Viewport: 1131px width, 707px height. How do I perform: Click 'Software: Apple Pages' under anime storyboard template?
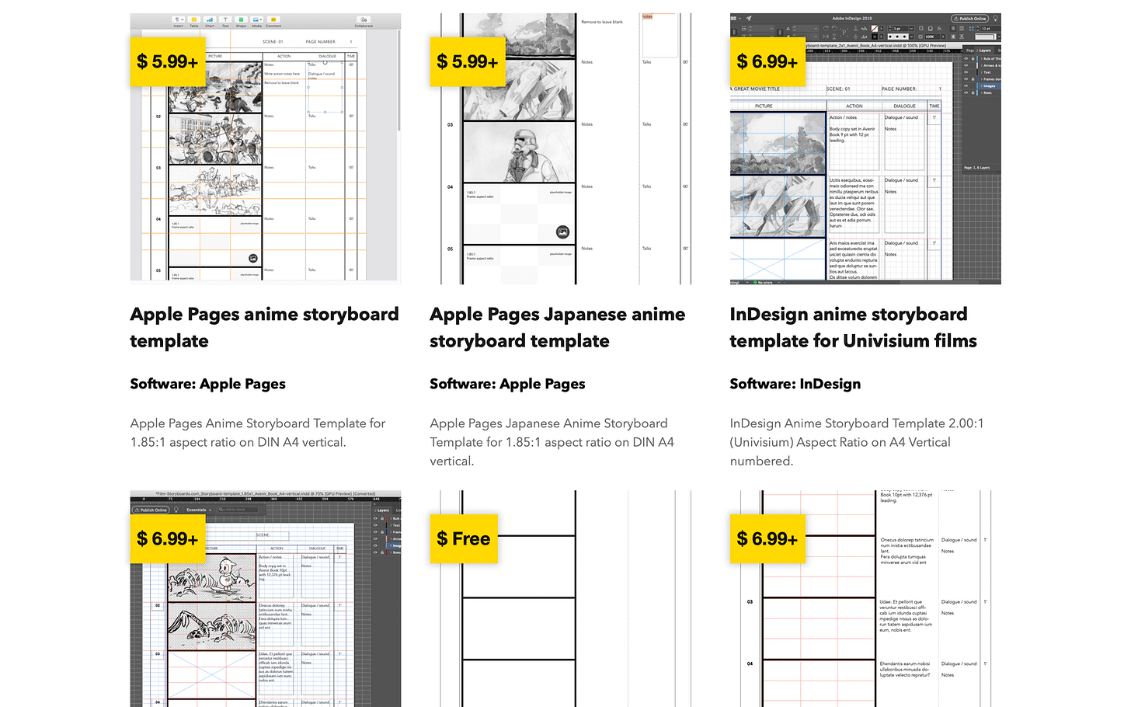click(x=208, y=384)
